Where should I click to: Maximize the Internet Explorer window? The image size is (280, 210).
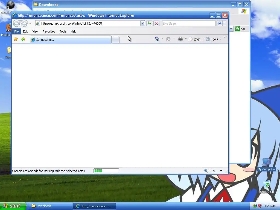pyautogui.click(x=218, y=15)
